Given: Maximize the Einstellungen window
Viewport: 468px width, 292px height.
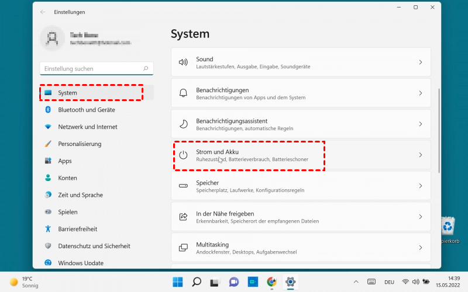Looking at the screenshot, I should [x=415, y=7].
